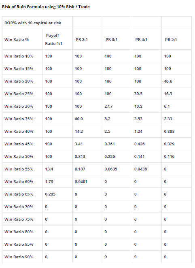The width and height of the screenshot is (195, 268).
Task: Select the 0.761 value cell
Action: pyautogui.click(x=117, y=144)
